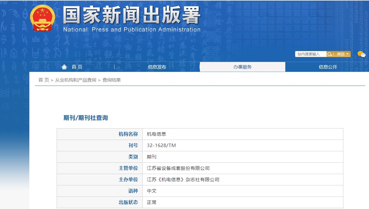
Task: Open the WeChat chat bubble icon
Action: (361, 54)
